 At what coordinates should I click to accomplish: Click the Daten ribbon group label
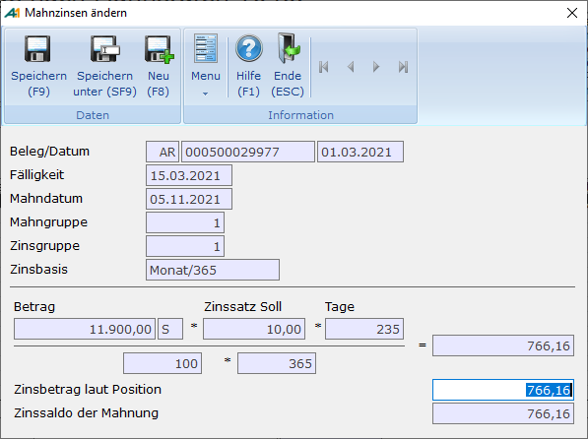tap(93, 115)
